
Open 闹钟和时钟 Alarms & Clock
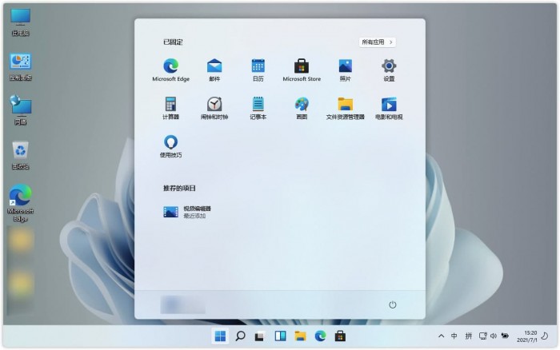[214, 108]
